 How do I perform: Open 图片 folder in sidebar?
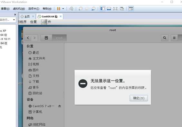(x=34, y=70)
